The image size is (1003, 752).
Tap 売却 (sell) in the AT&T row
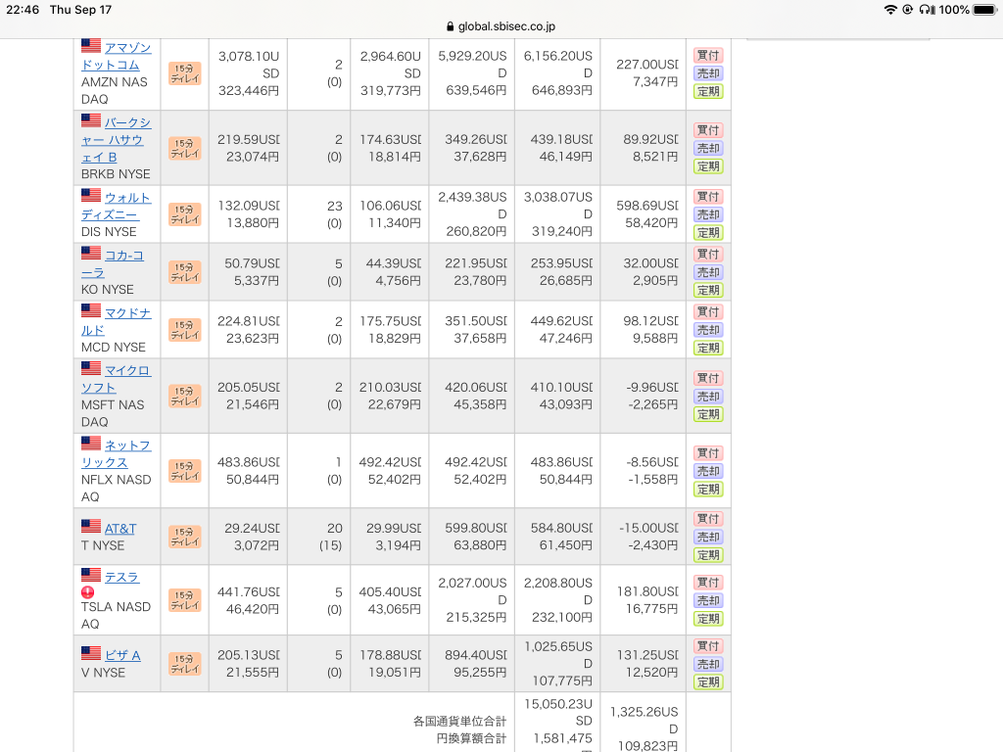[708, 538]
